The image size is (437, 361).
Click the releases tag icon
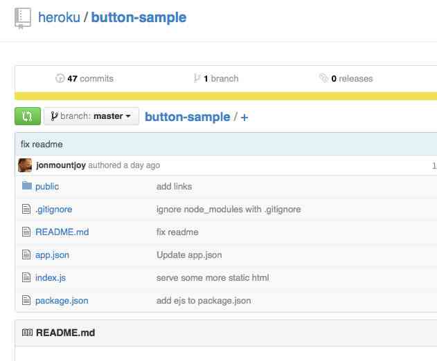click(323, 78)
